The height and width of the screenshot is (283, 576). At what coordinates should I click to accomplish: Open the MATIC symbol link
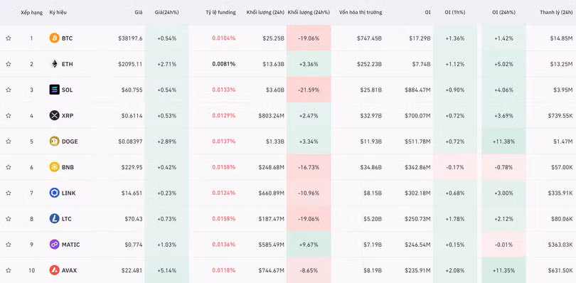click(x=71, y=245)
